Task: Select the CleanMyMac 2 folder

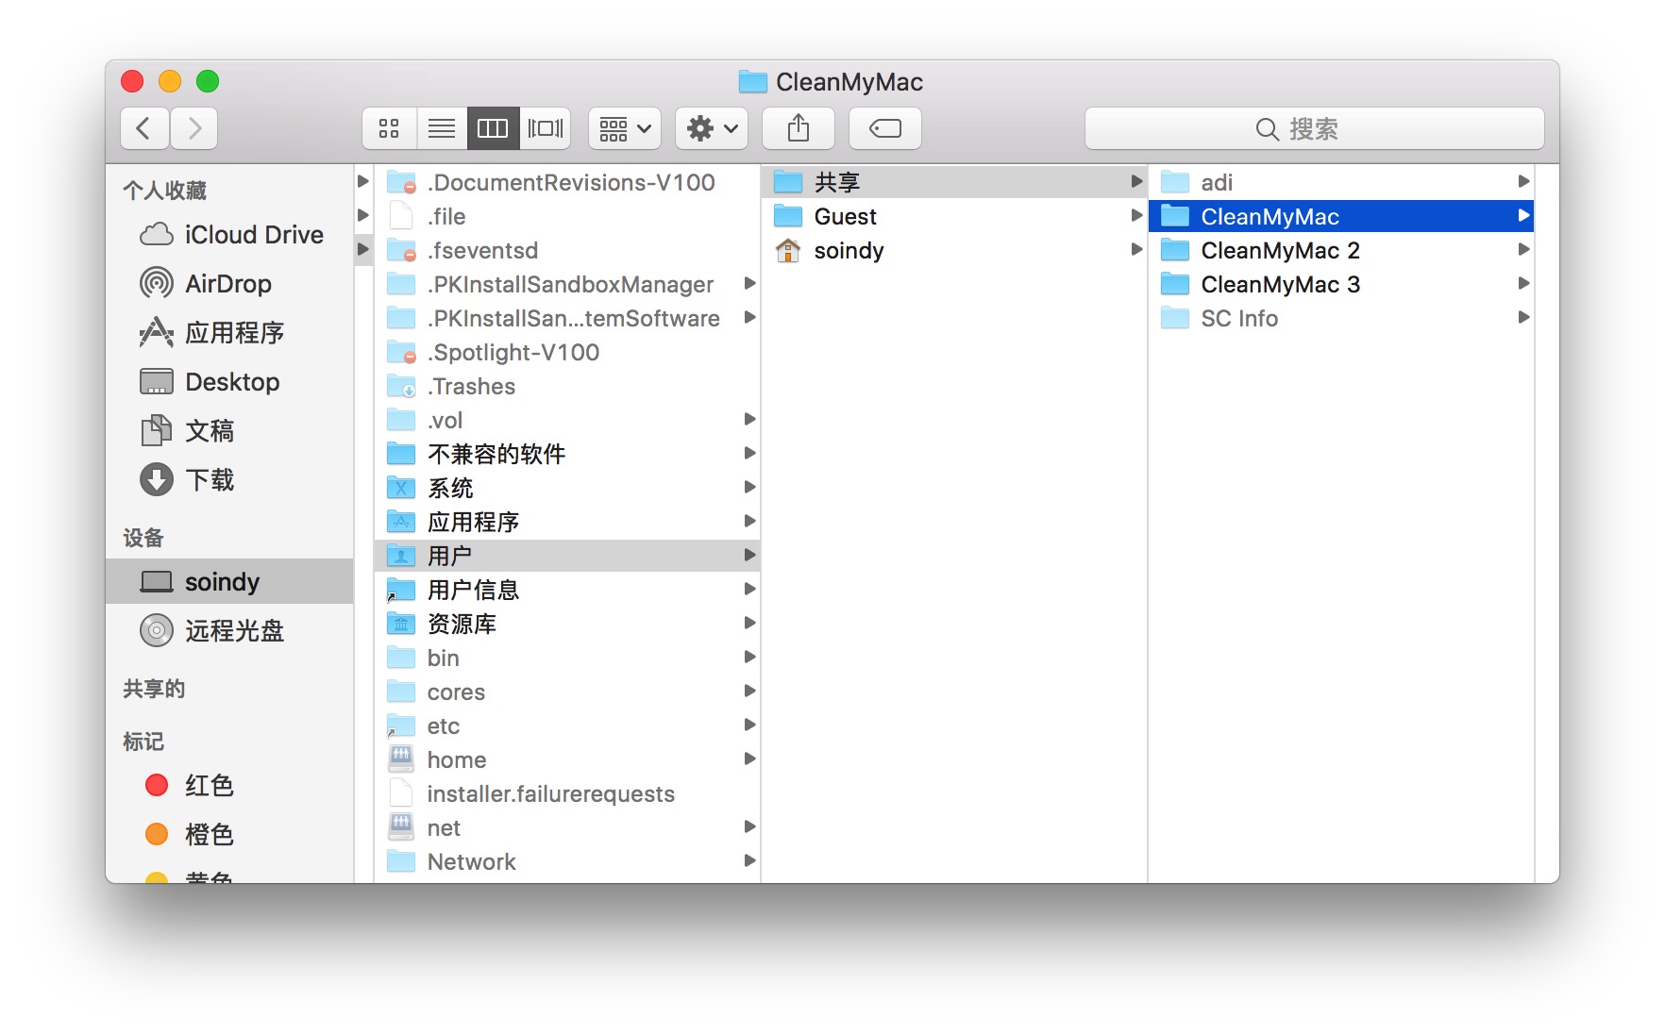Action: point(1340,250)
